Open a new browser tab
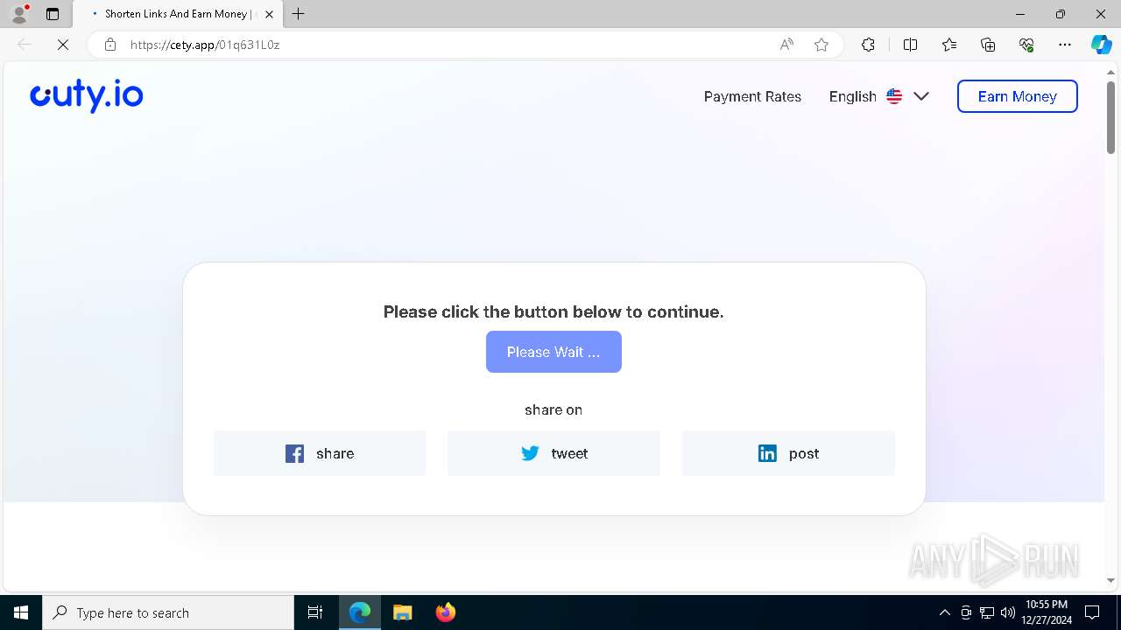 click(299, 14)
